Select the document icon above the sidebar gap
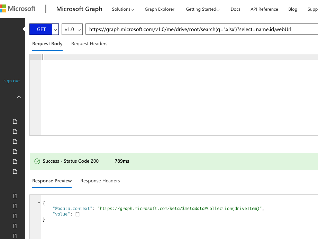318x239 pixels. click(15, 171)
